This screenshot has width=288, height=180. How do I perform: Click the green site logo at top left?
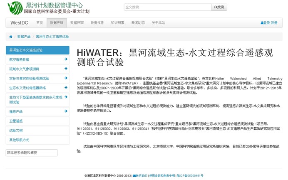click(15, 7)
